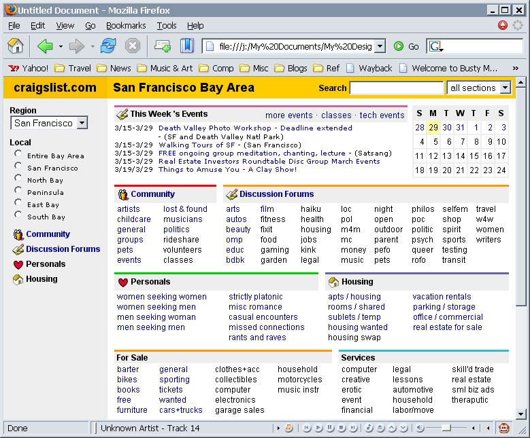Open the File menu
Viewport: 530px width, 438px height.
pyautogui.click(x=14, y=26)
